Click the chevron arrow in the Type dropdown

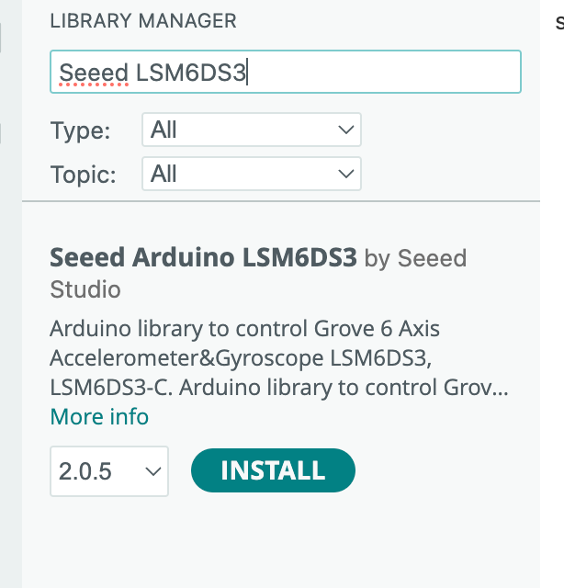point(345,130)
